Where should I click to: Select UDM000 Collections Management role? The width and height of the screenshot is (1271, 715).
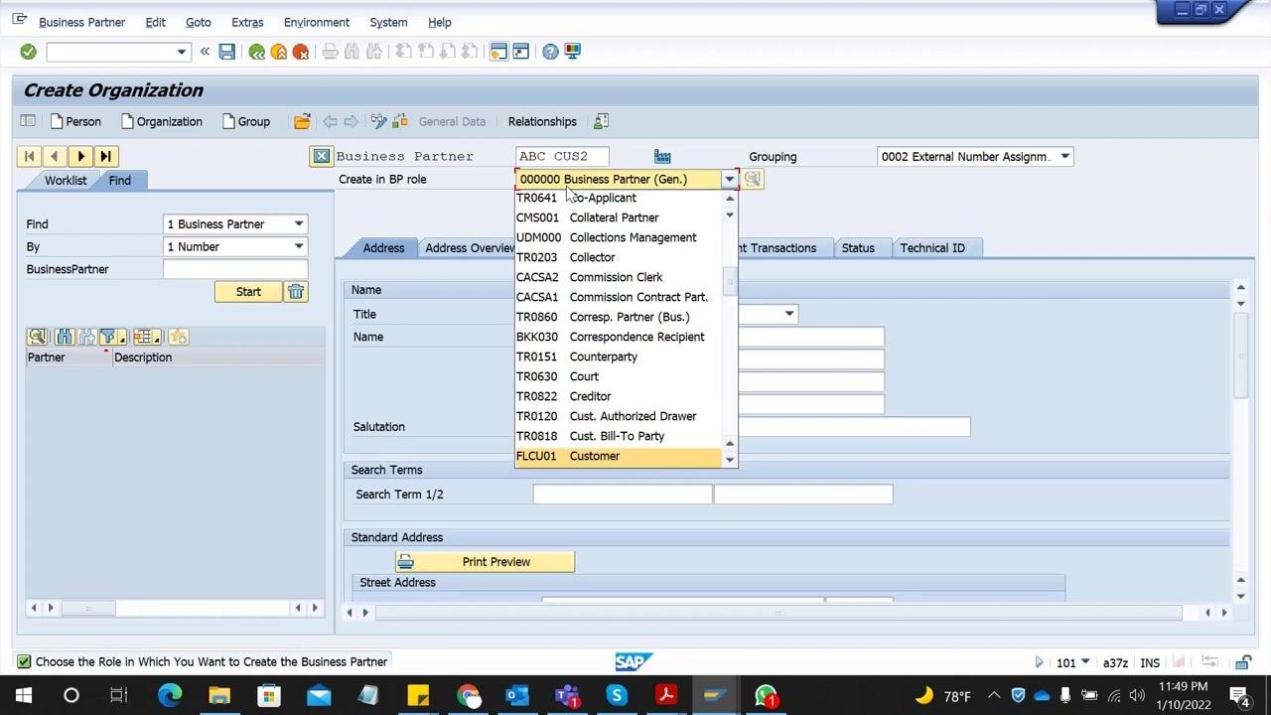click(x=618, y=237)
